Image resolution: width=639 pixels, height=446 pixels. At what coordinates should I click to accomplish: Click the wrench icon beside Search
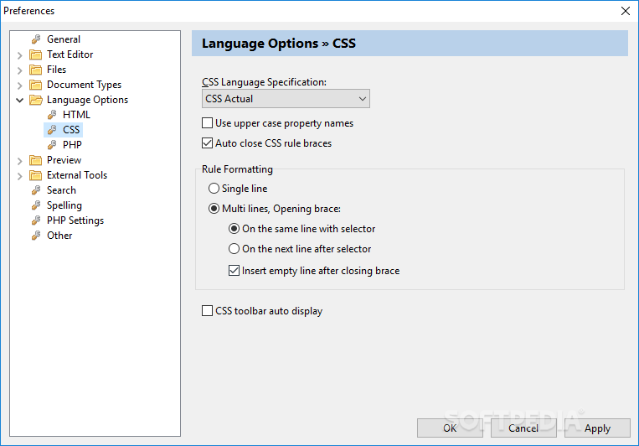coord(36,190)
